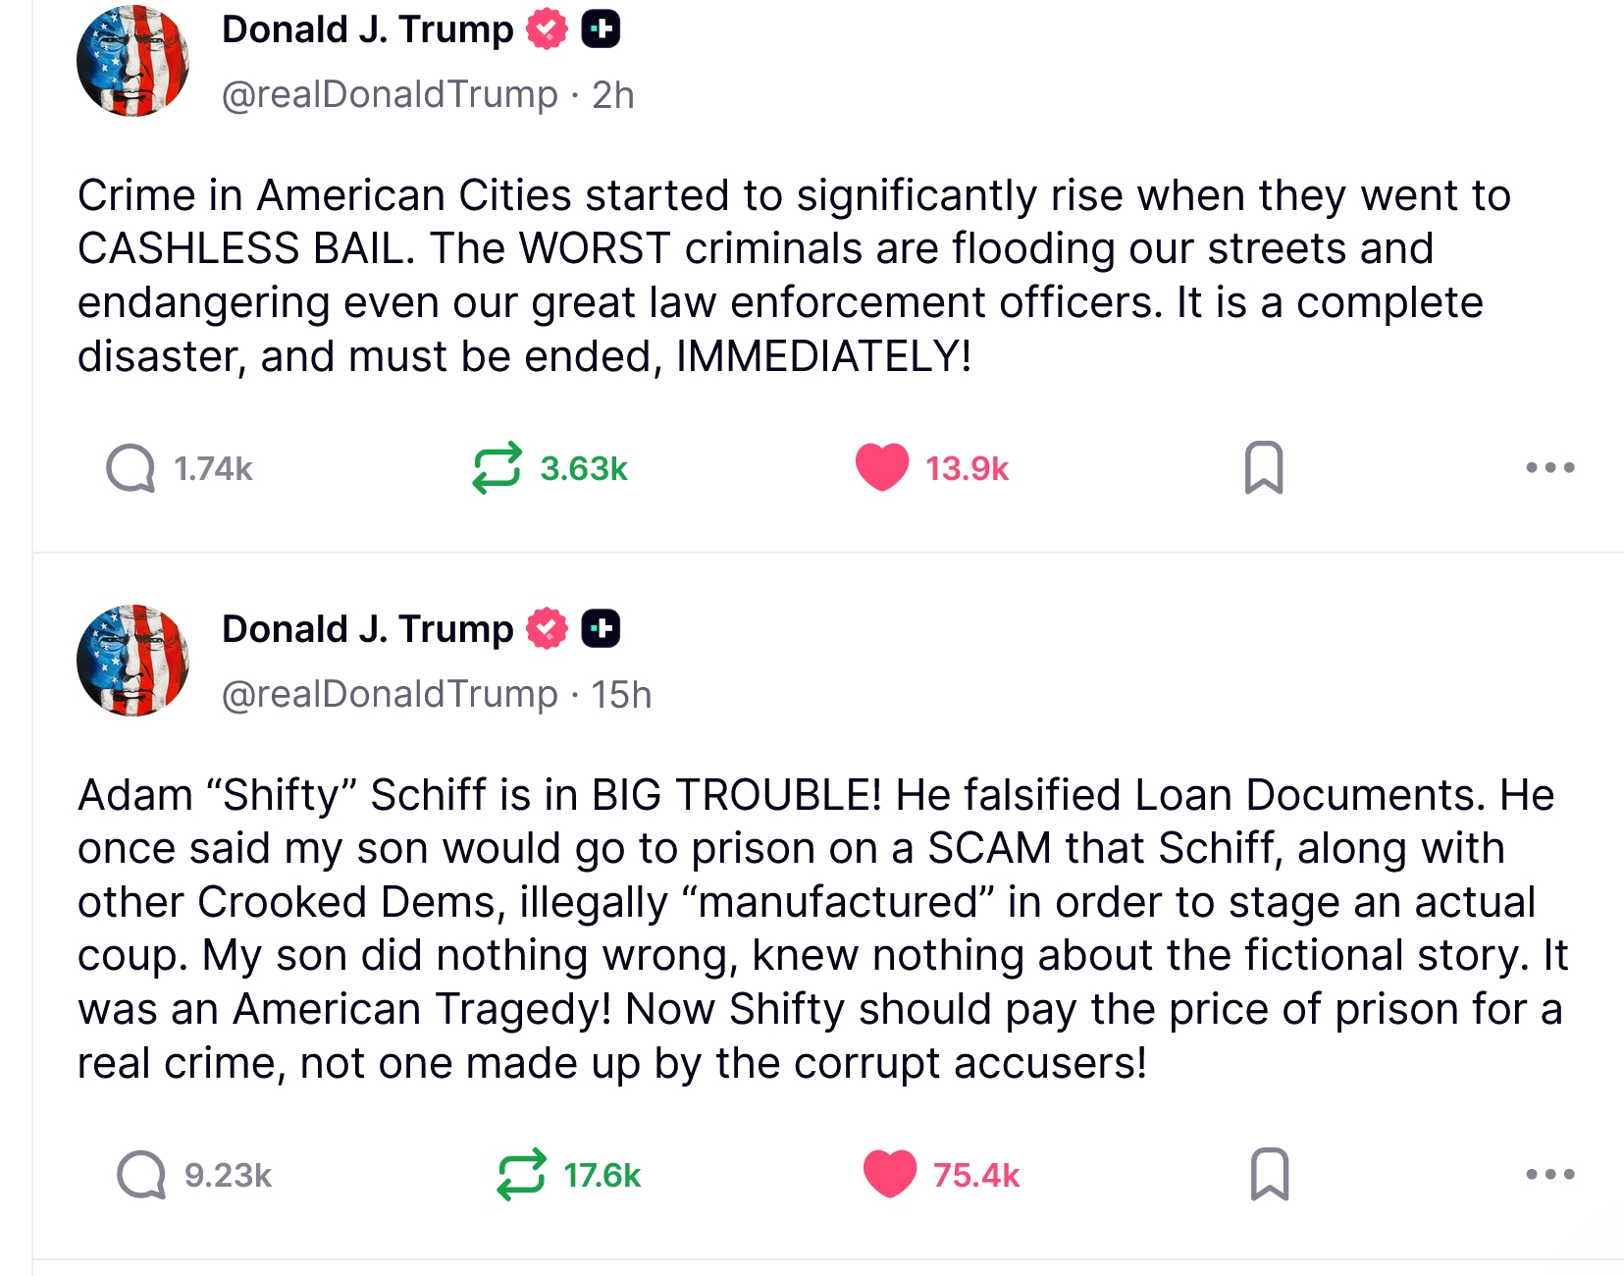Open replies on the cashless bail post
This screenshot has height=1276, width=1624.
(x=131, y=468)
